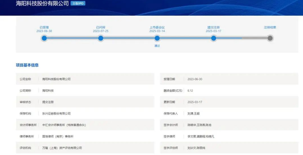Click the 受理日期 value 2023-06-30

coord(195,79)
